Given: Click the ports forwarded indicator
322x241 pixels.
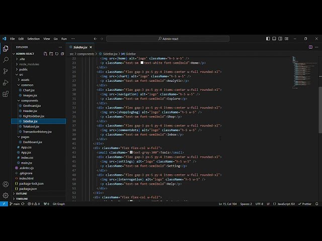Looking at the screenshot, I should pos(46,204).
